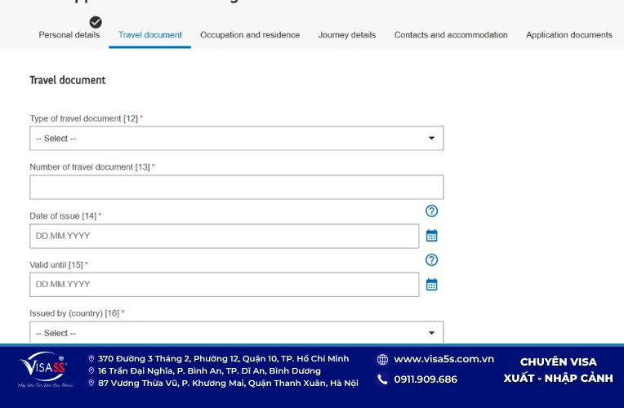Open calendar picker for Valid until
Screen dimensions: 624x408
pyautogui.click(x=432, y=284)
